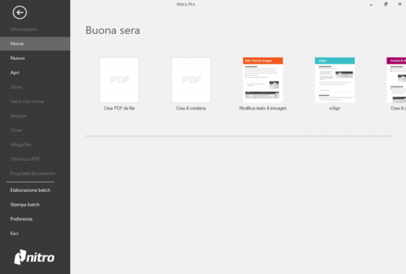The image size is (406, 274).
Task: Open the Crea PDF da file thumbnail
Action: coord(119,80)
